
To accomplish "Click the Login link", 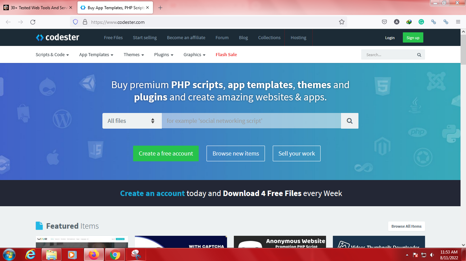I will pyautogui.click(x=390, y=38).
